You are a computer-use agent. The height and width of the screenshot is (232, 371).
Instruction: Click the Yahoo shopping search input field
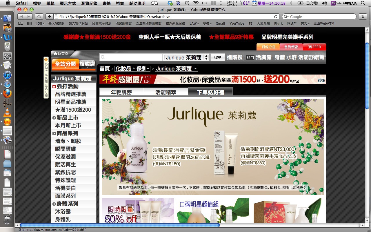click(x=131, y=57)
